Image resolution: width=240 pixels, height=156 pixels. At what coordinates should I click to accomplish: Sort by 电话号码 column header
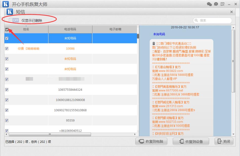point(70,29)
